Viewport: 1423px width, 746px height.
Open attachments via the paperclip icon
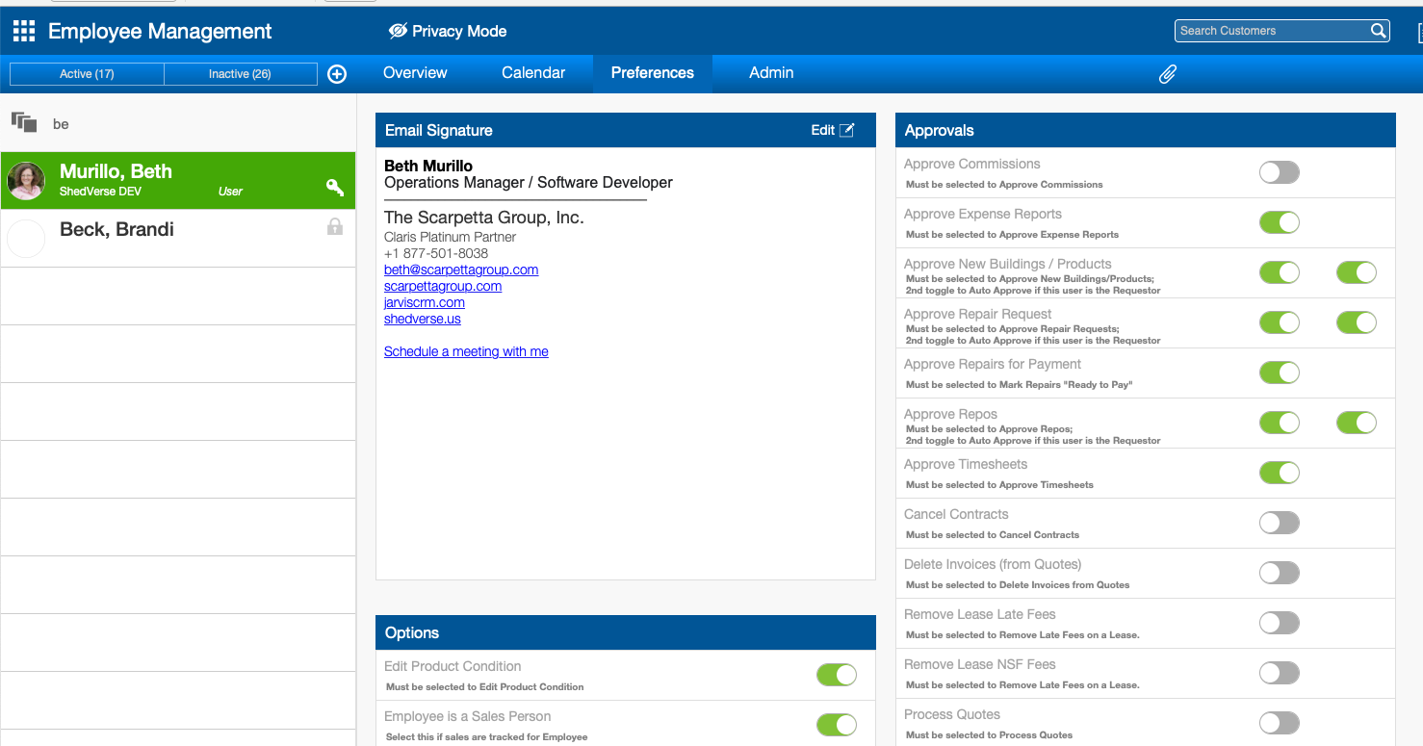coord(1168,74)
